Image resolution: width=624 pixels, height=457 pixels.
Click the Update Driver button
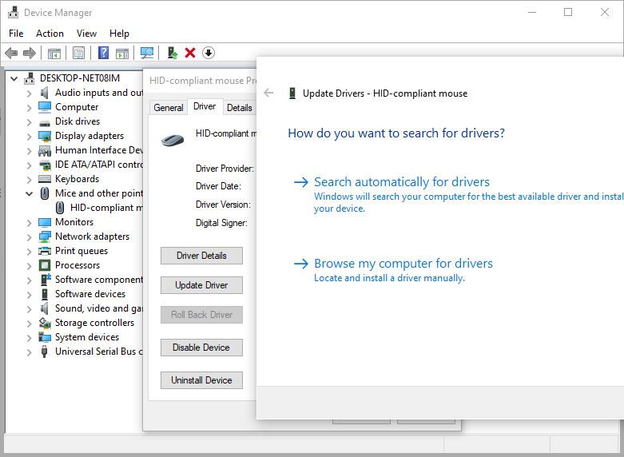click(201, 285)
